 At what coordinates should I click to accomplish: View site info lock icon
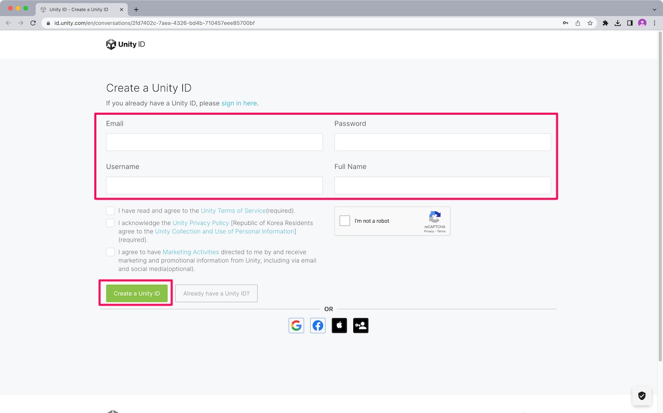[48, 23]
